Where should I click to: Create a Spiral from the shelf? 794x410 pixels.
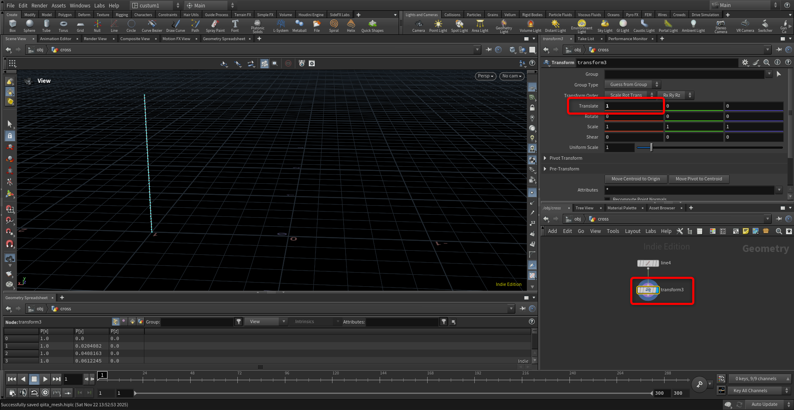334,26
